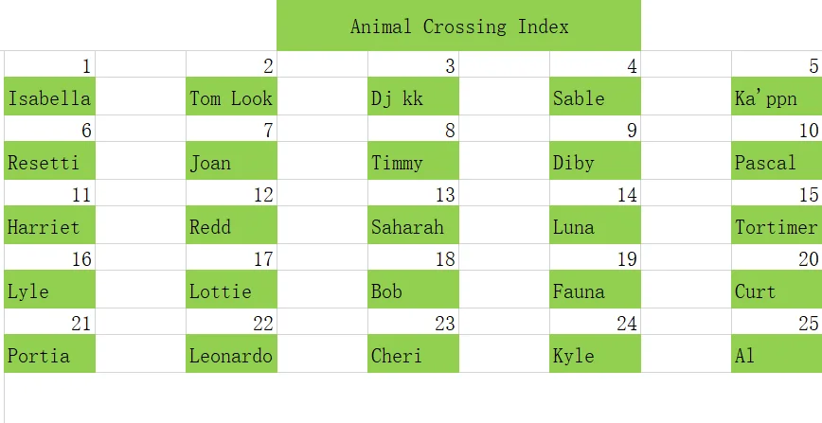Select the Animal Crossing Index title cell
Image resolution: width=822 pixels, height=423 pixels.
(x=458, y=26)
